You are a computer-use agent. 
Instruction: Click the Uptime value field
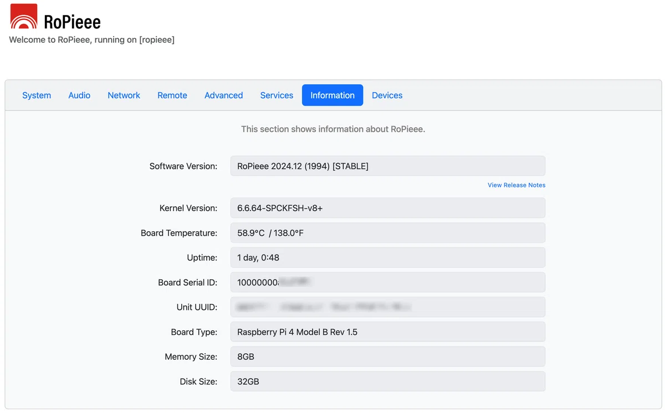coord(388,258)
